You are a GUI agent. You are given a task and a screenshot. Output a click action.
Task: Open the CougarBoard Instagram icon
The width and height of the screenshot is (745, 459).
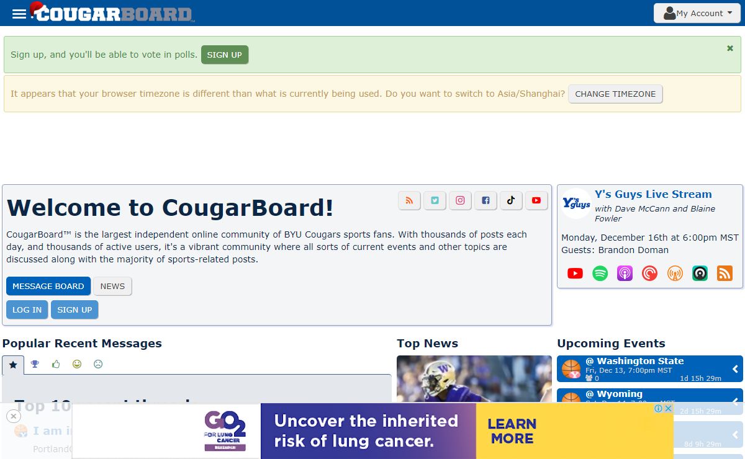[460, 200]
